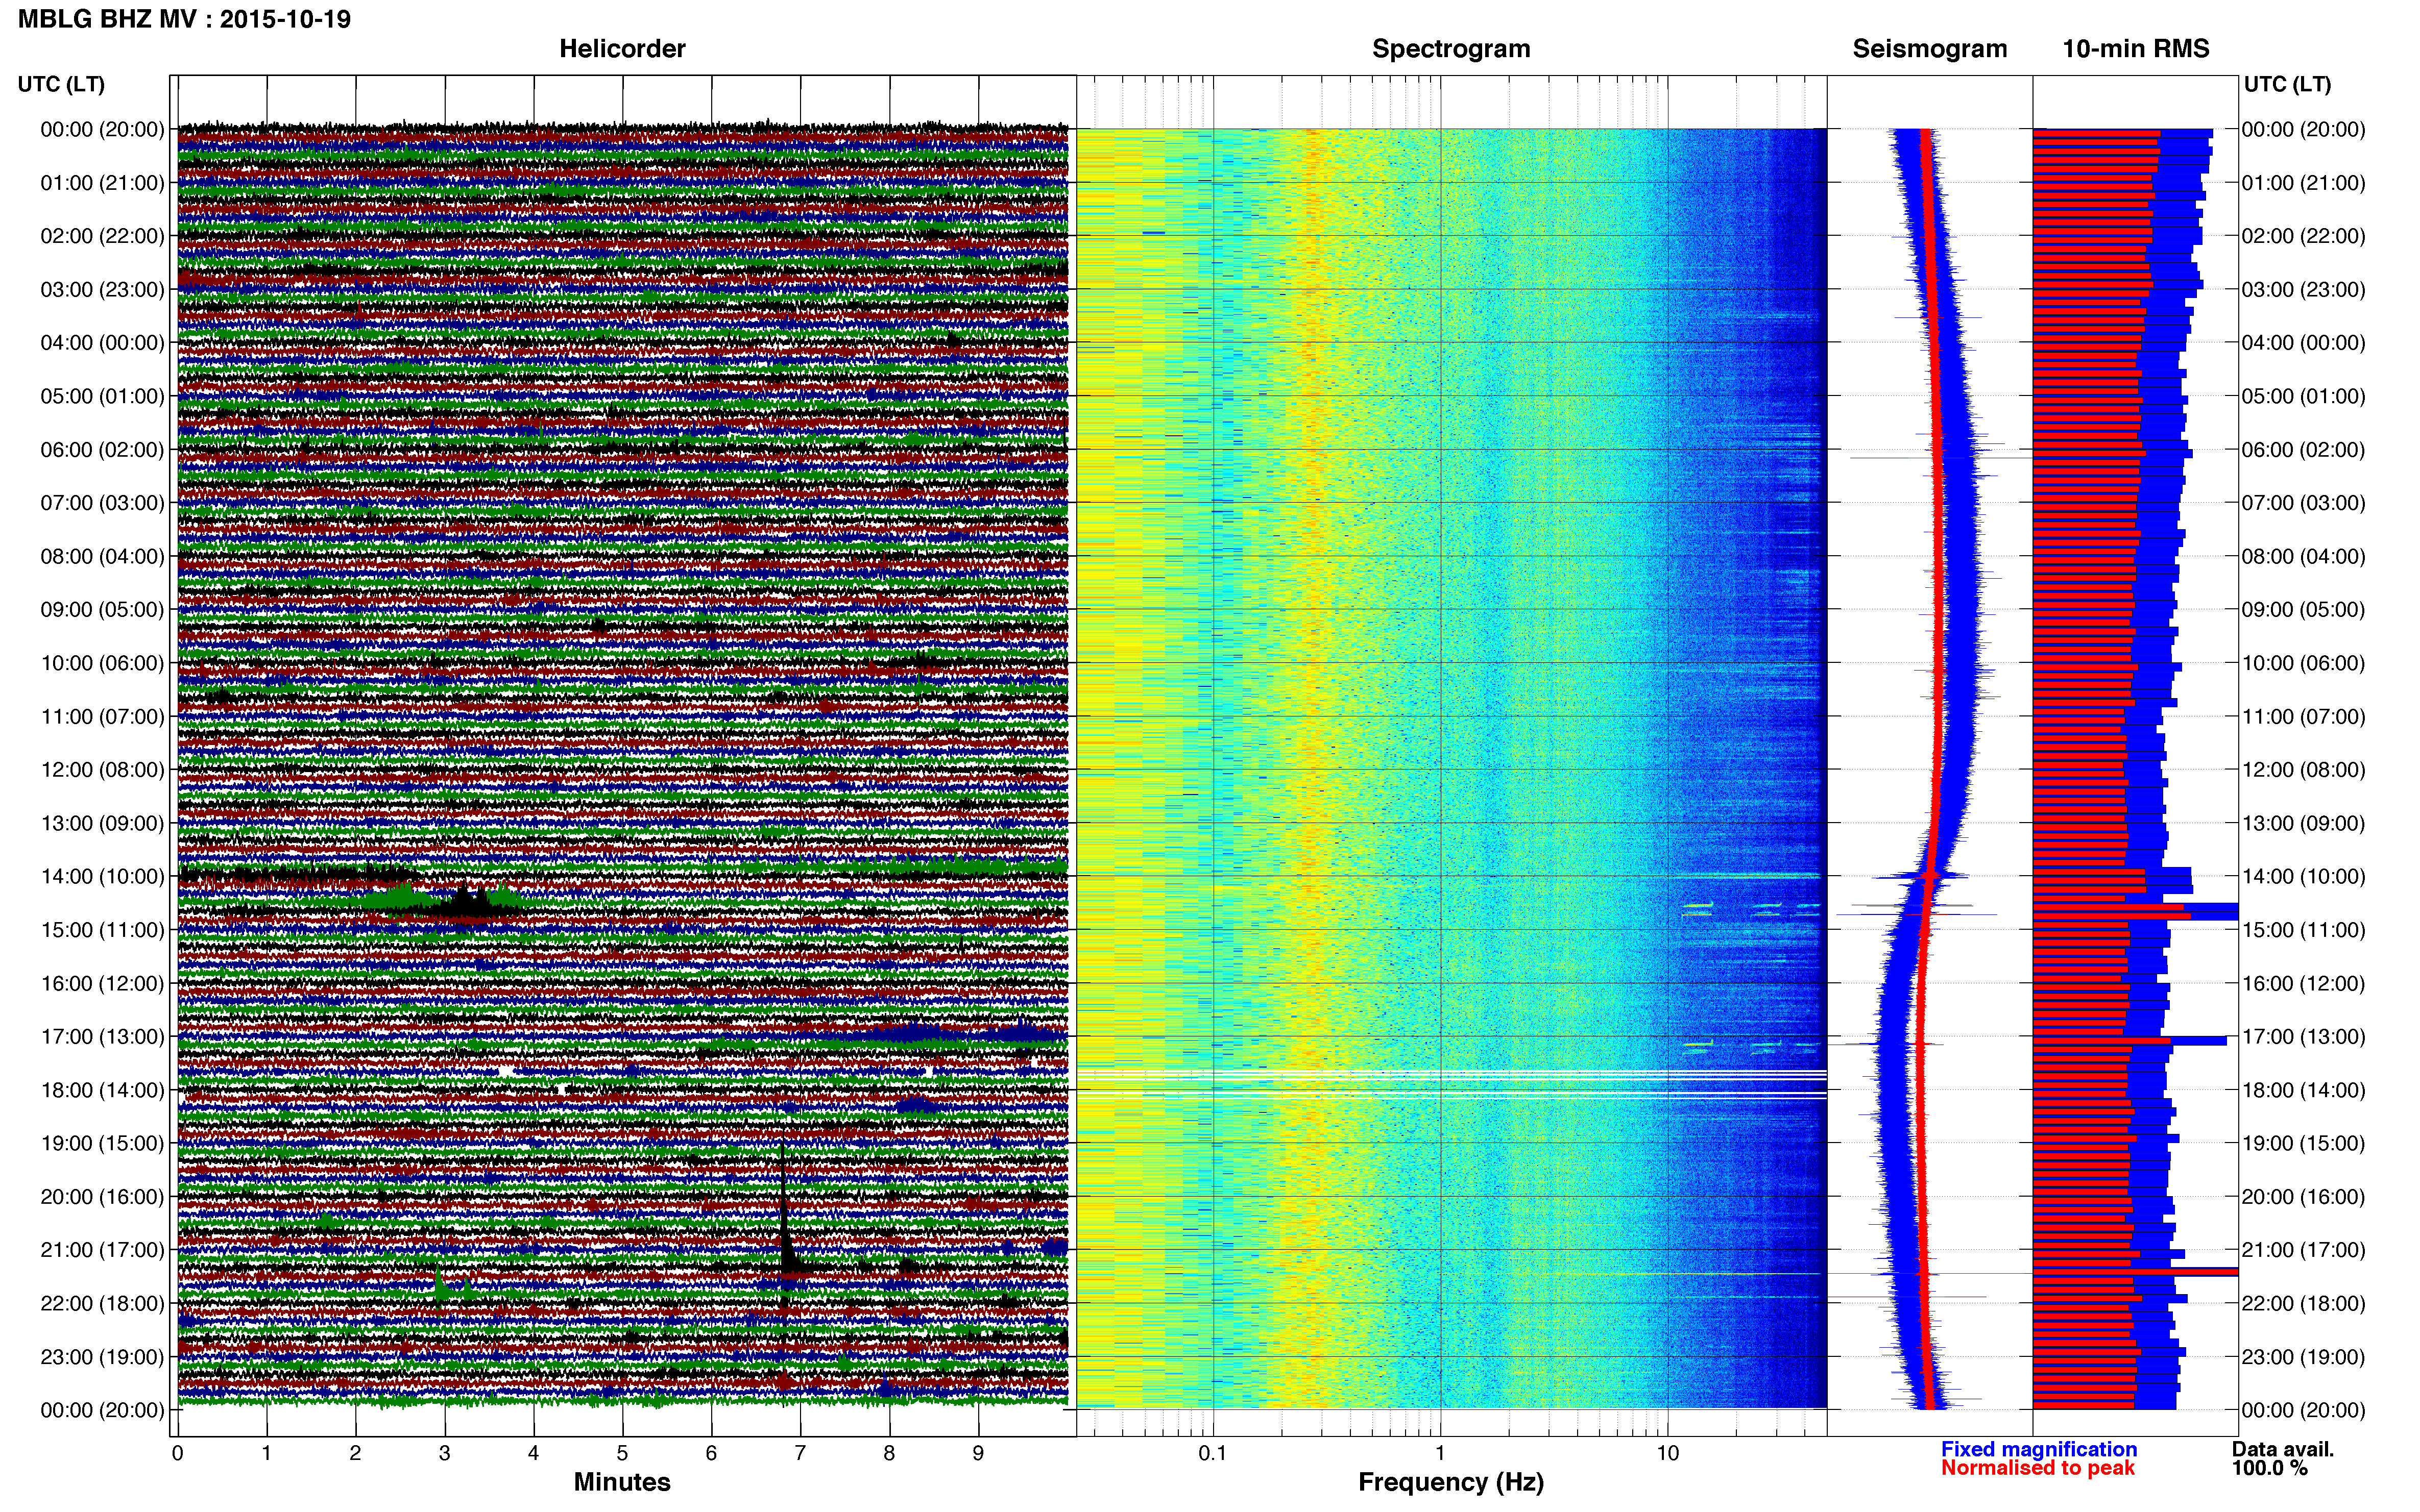Click the '0.1' frequency tick label
Viewport: 2420px width, 1512px height.
[1213, 1453]
